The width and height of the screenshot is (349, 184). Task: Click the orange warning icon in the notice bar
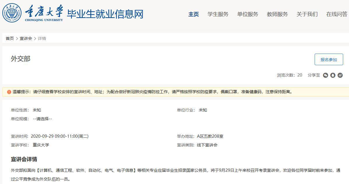click(x=9, y=92)
